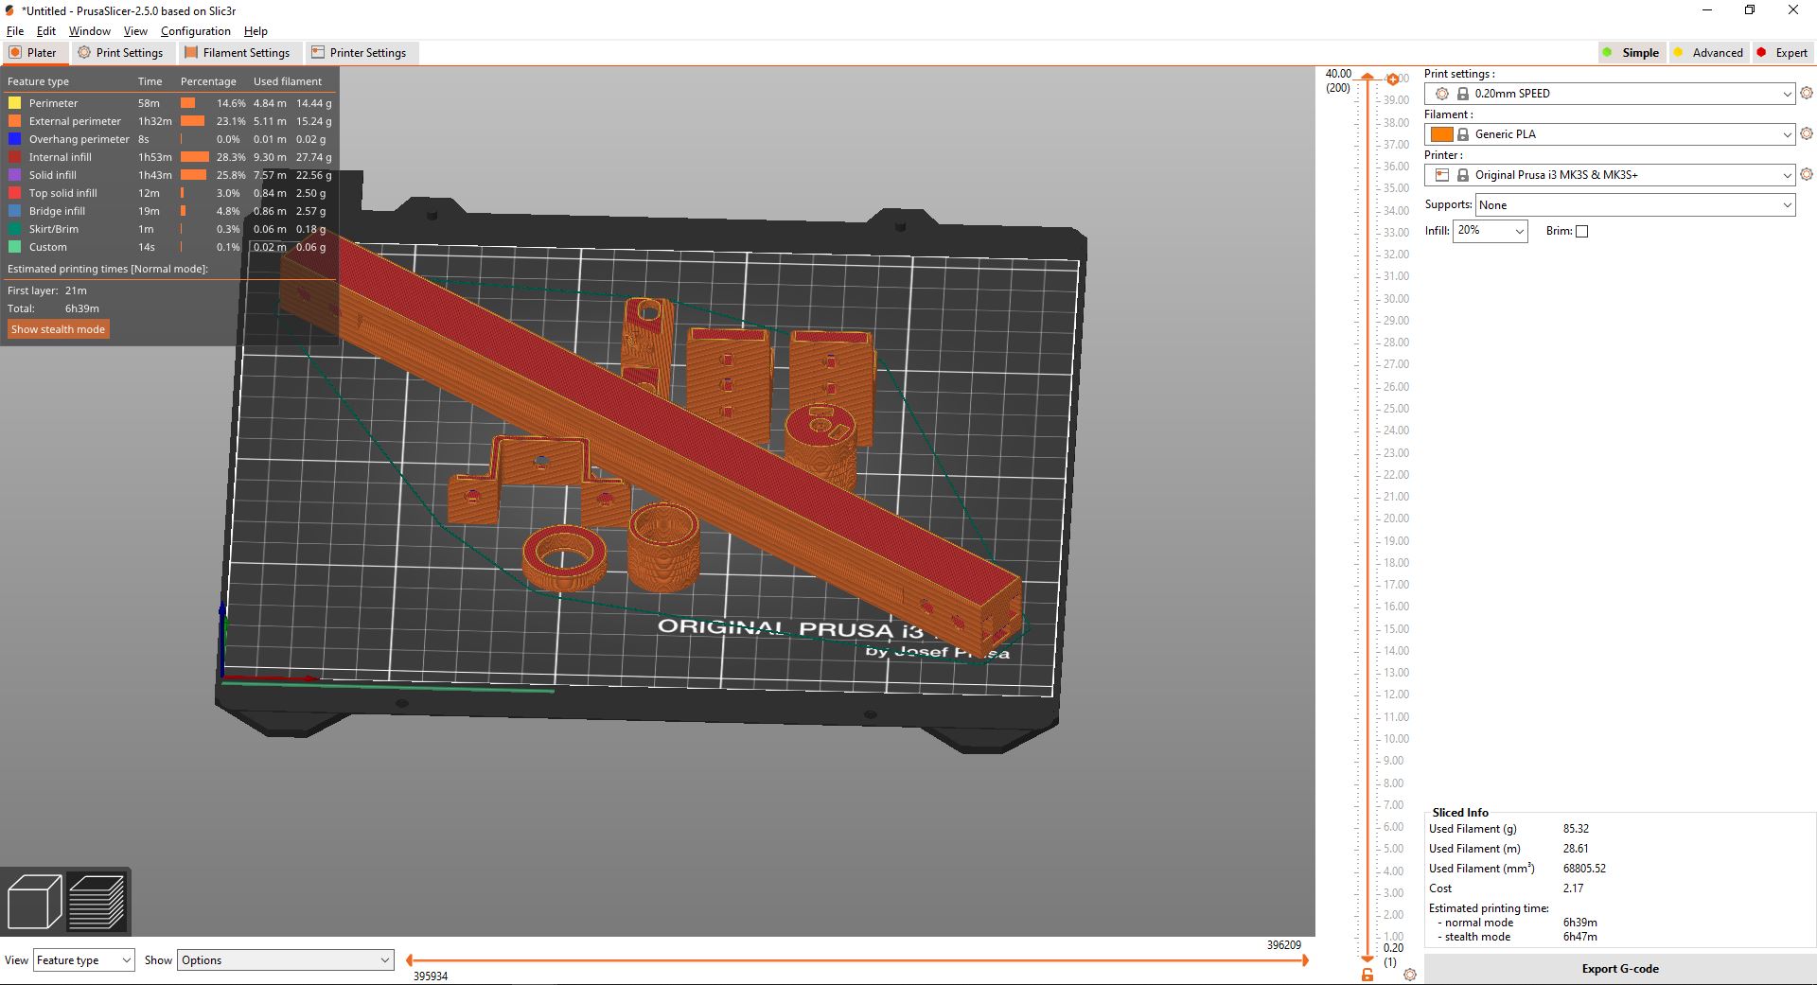Open the Filament Generic PLA dropdown

point(1787,134)
